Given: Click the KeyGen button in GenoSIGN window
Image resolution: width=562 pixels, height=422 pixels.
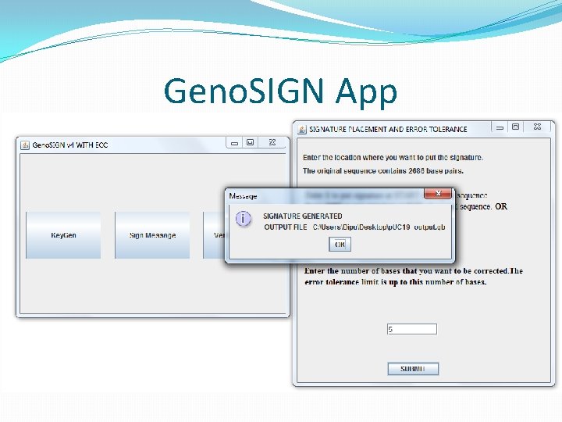Looking at the screenshot, I should [63, 235].
